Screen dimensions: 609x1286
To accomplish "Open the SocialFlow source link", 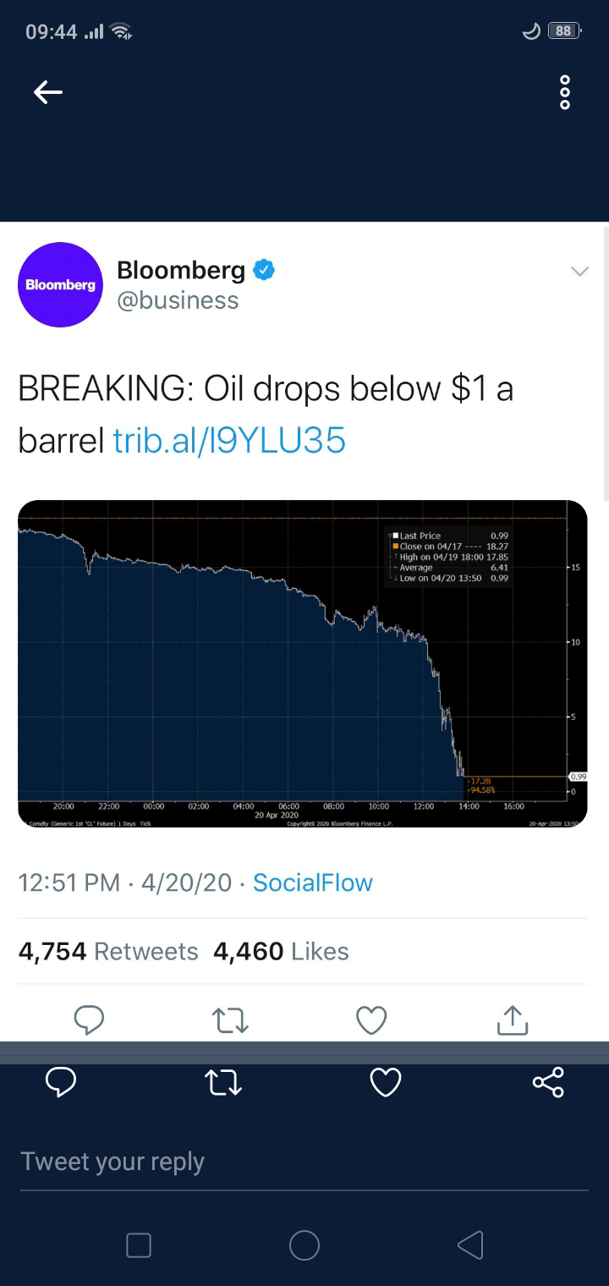I will pos(312,882).
